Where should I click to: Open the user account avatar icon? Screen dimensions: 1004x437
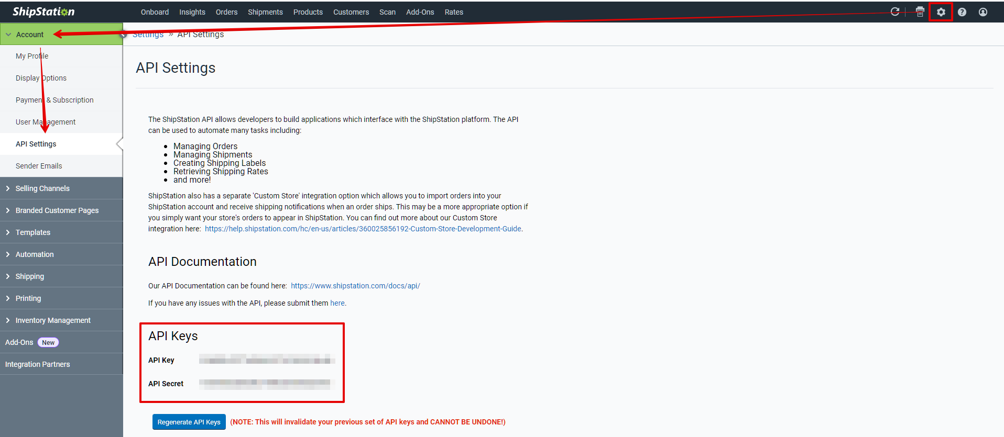tap(983, 12)
